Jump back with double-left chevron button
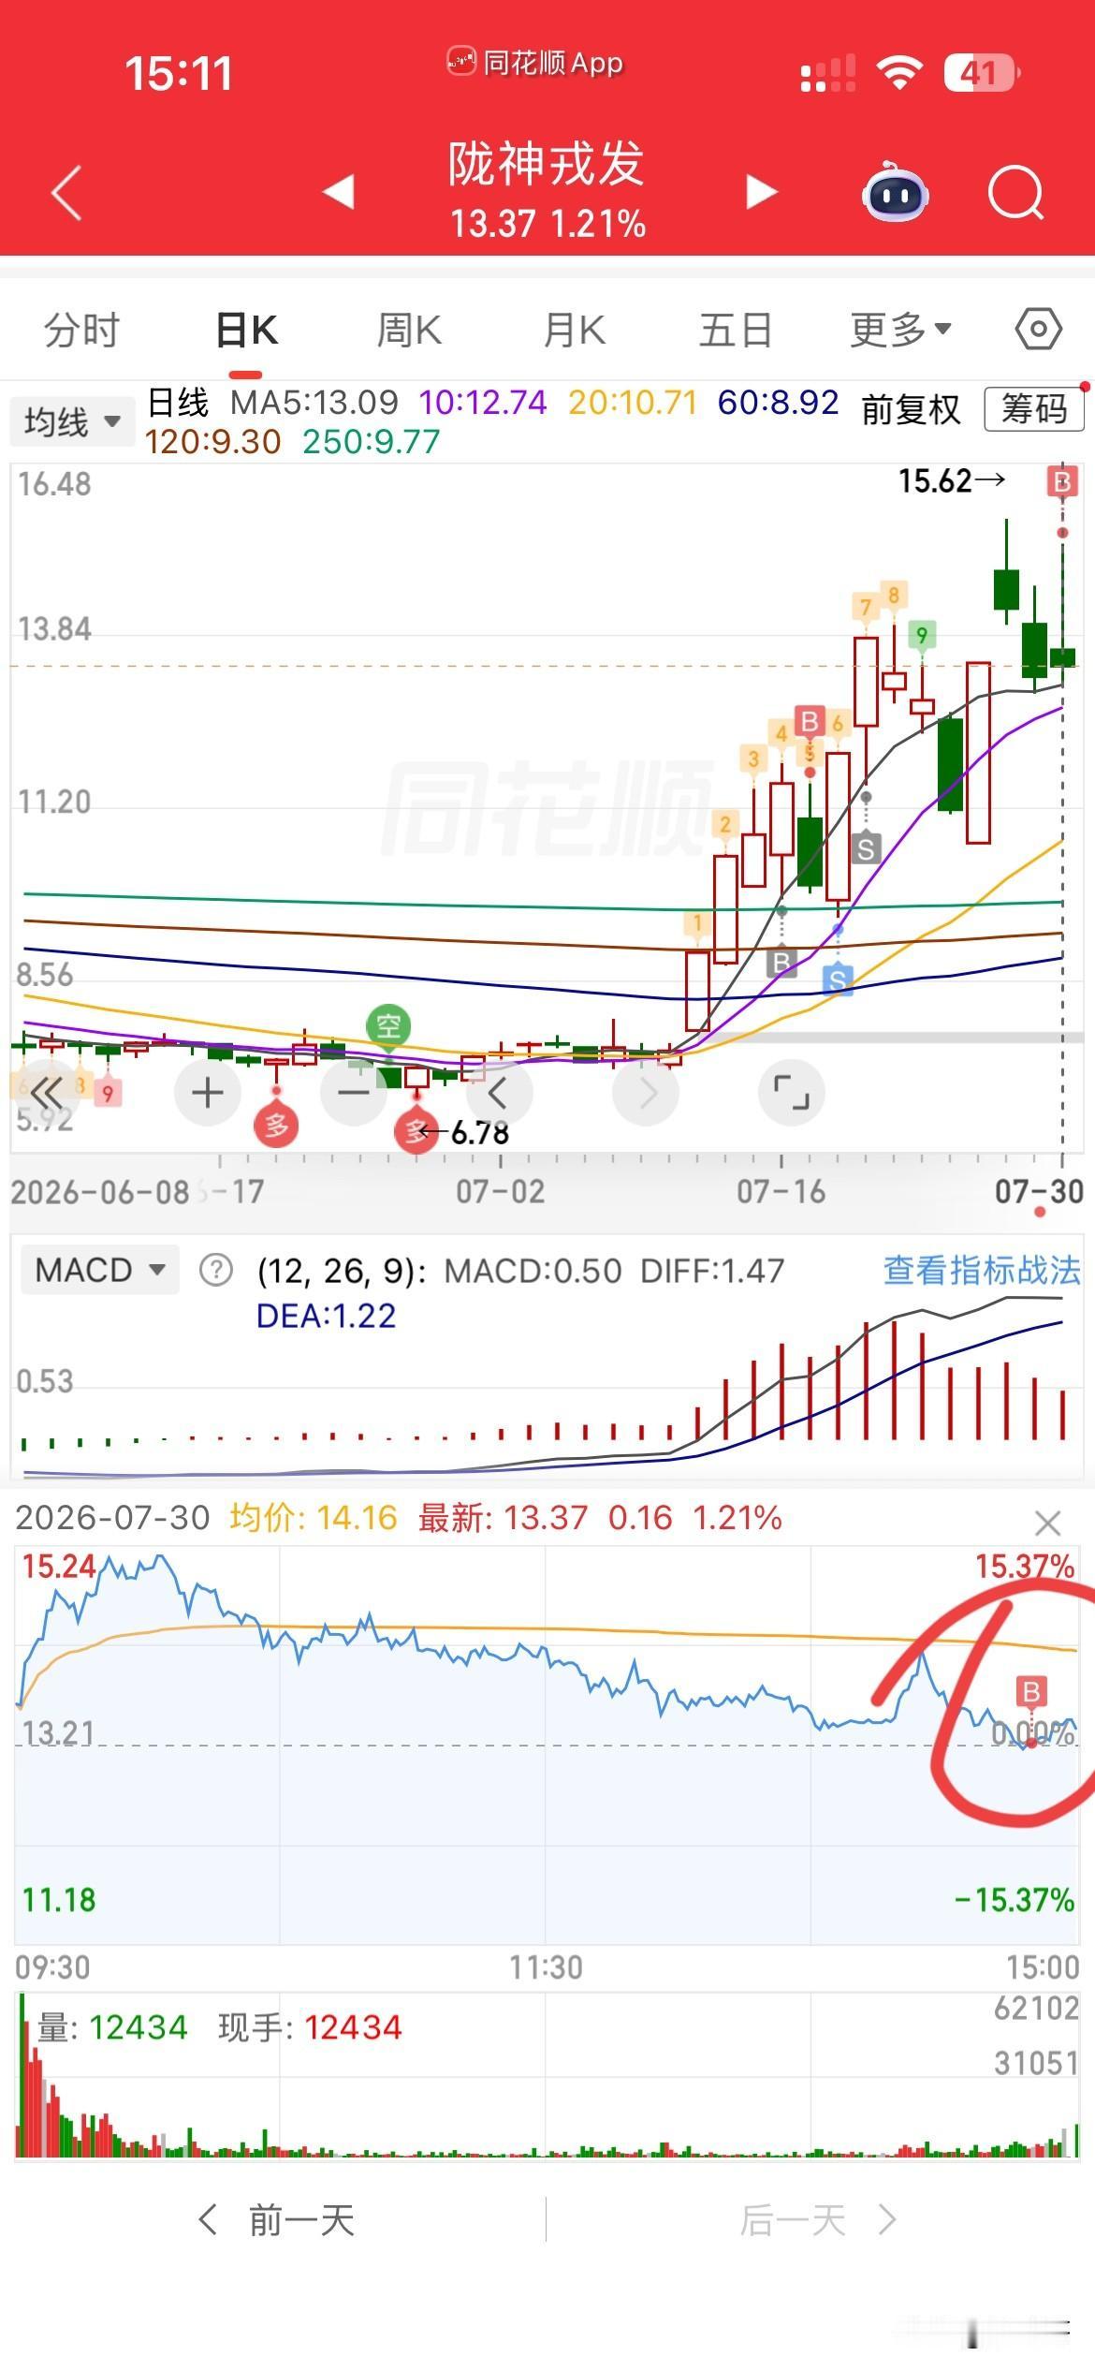 [47, 1093]
